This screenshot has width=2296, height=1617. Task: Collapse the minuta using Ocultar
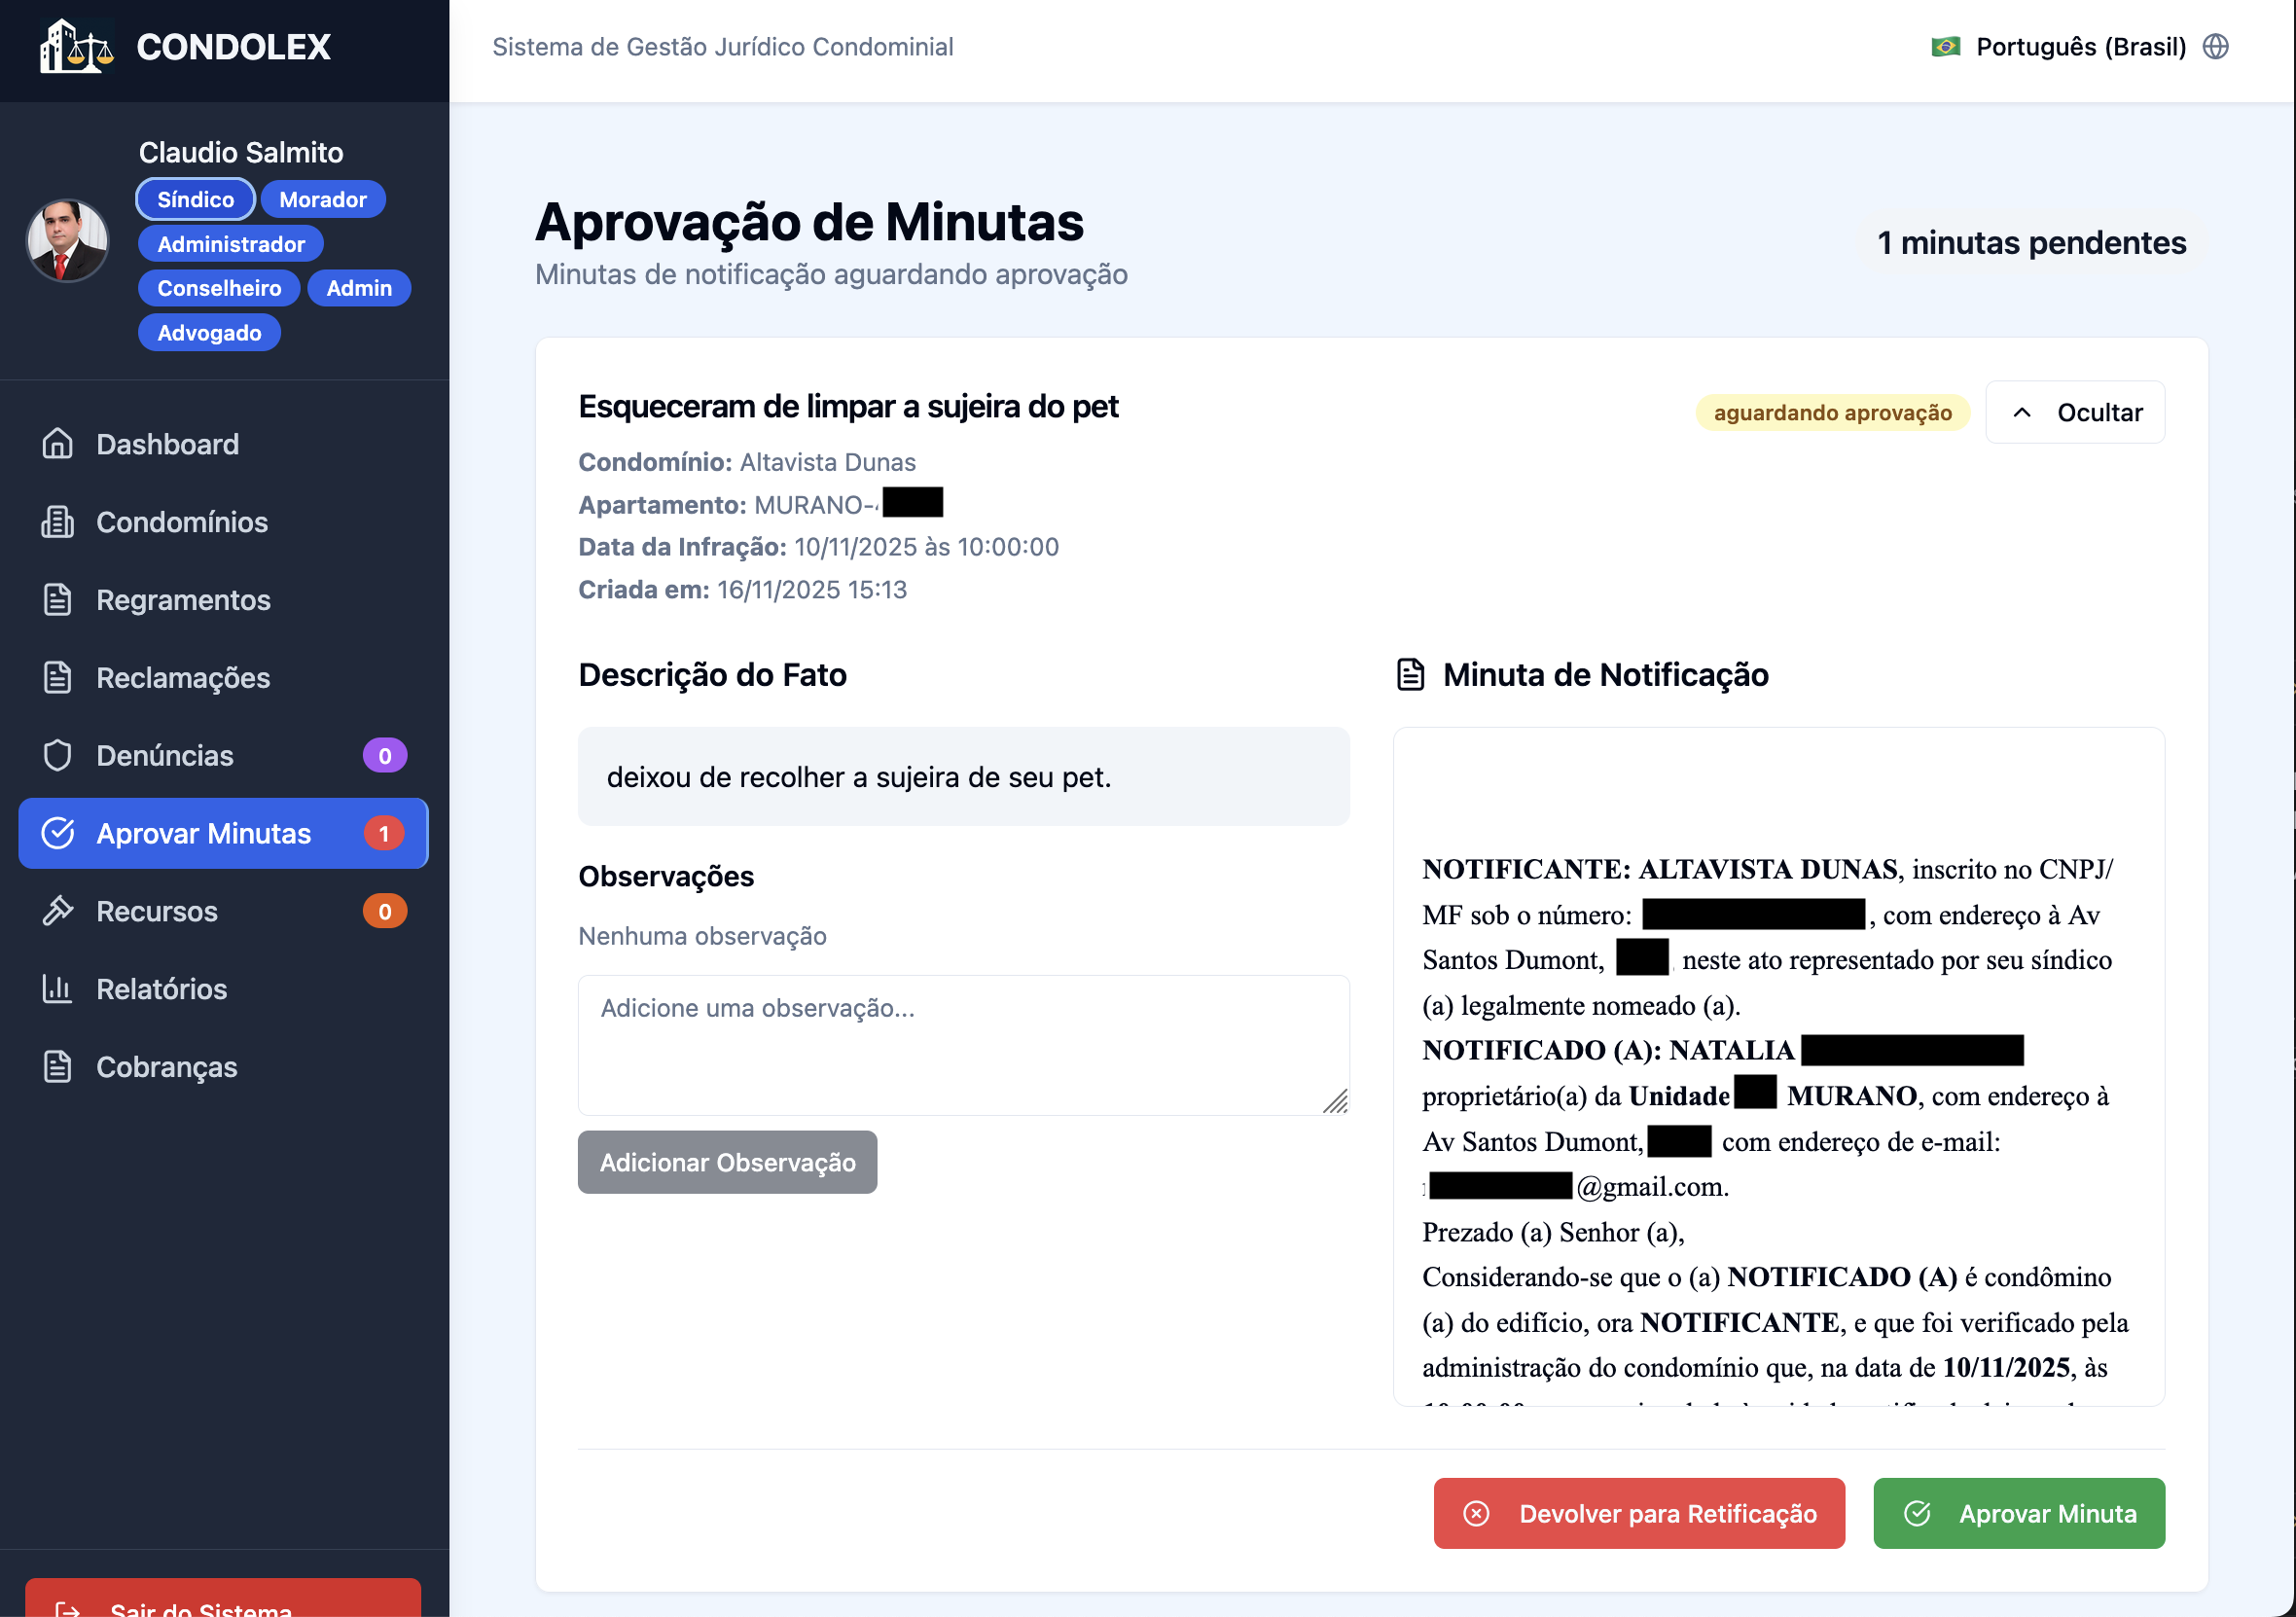(2074, 411)
